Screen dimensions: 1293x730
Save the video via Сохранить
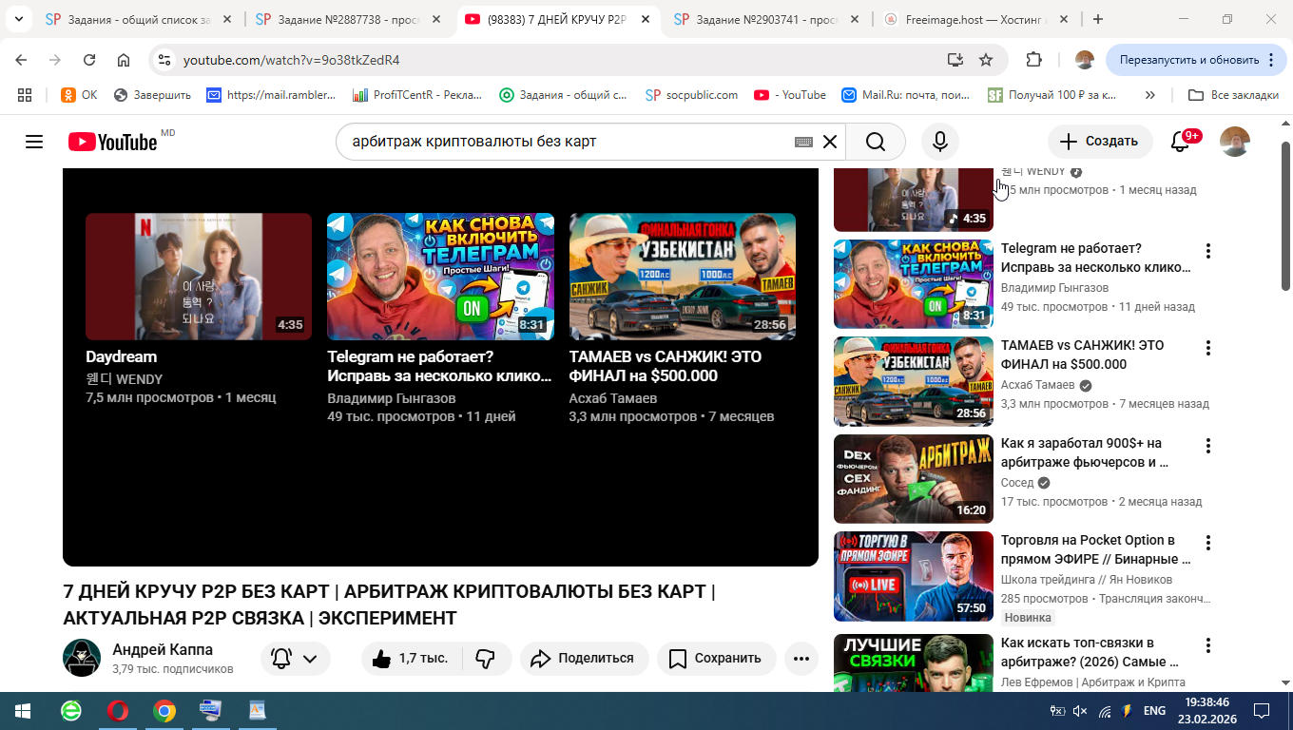point(716,658)
